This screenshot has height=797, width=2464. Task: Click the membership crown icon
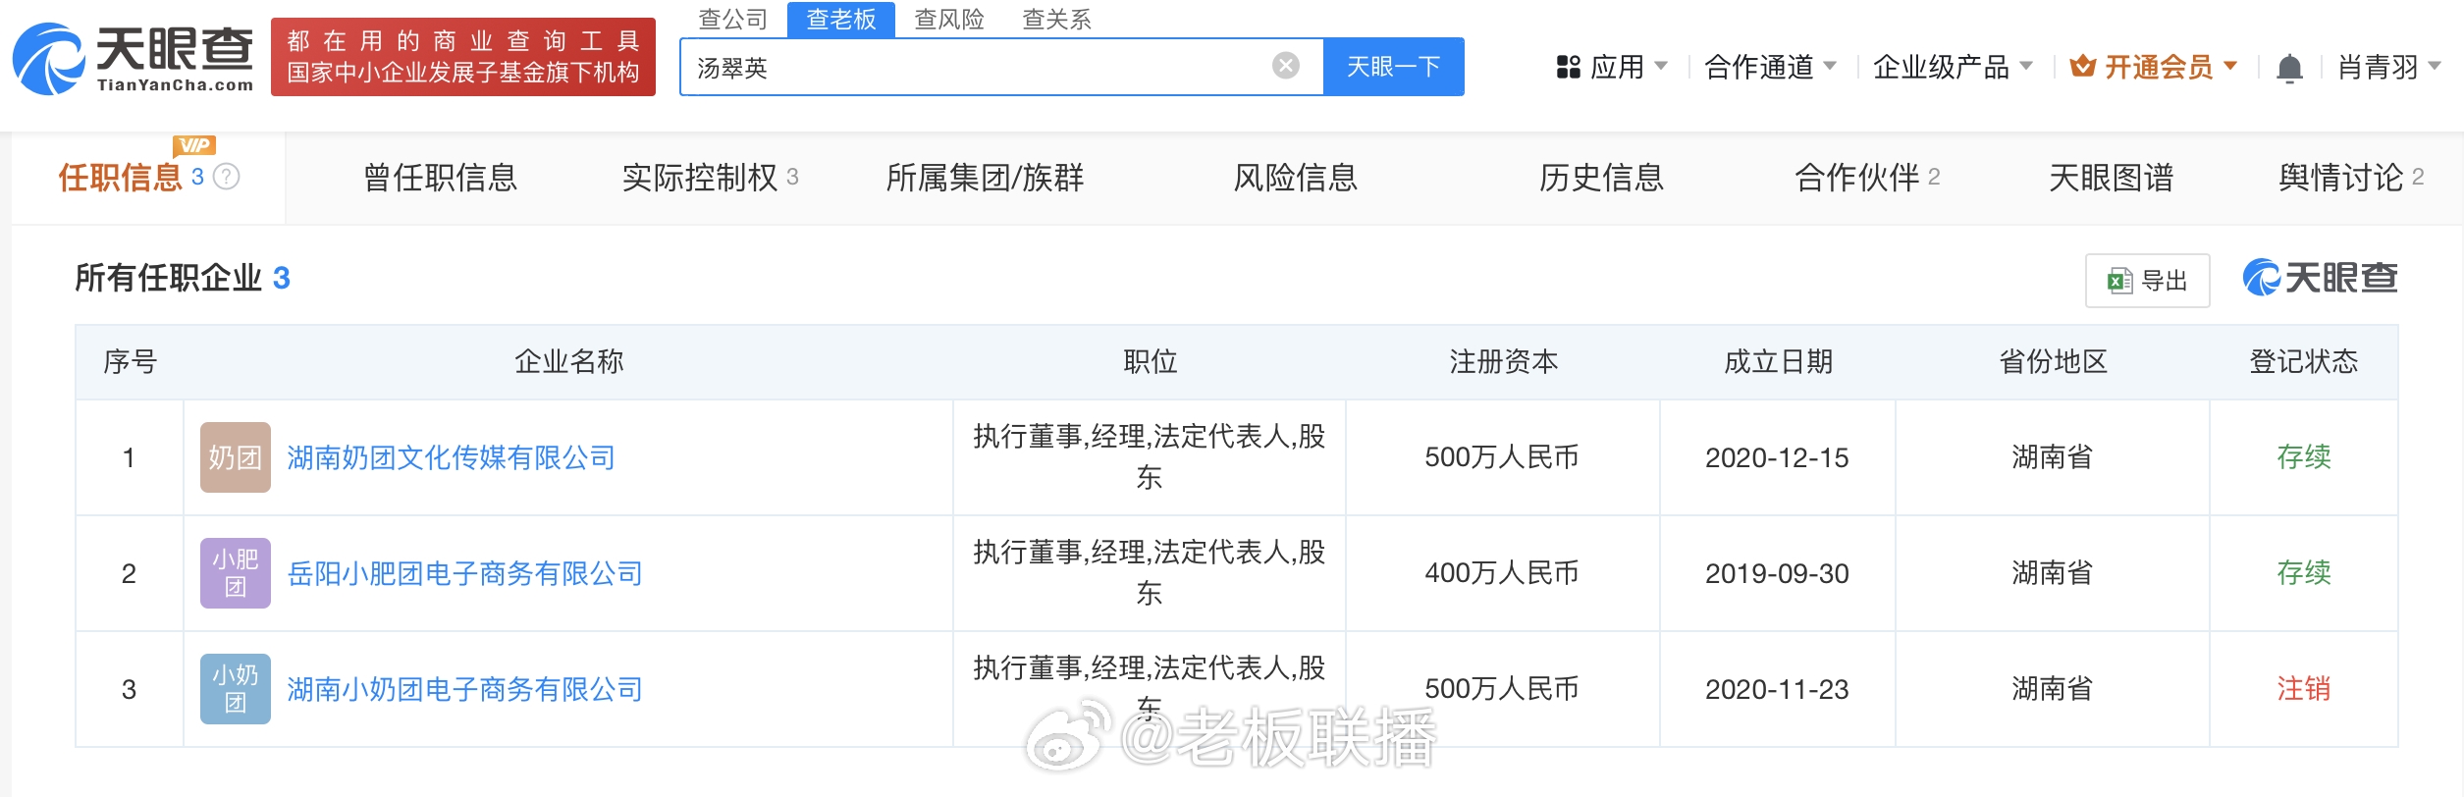(2082, 67)
